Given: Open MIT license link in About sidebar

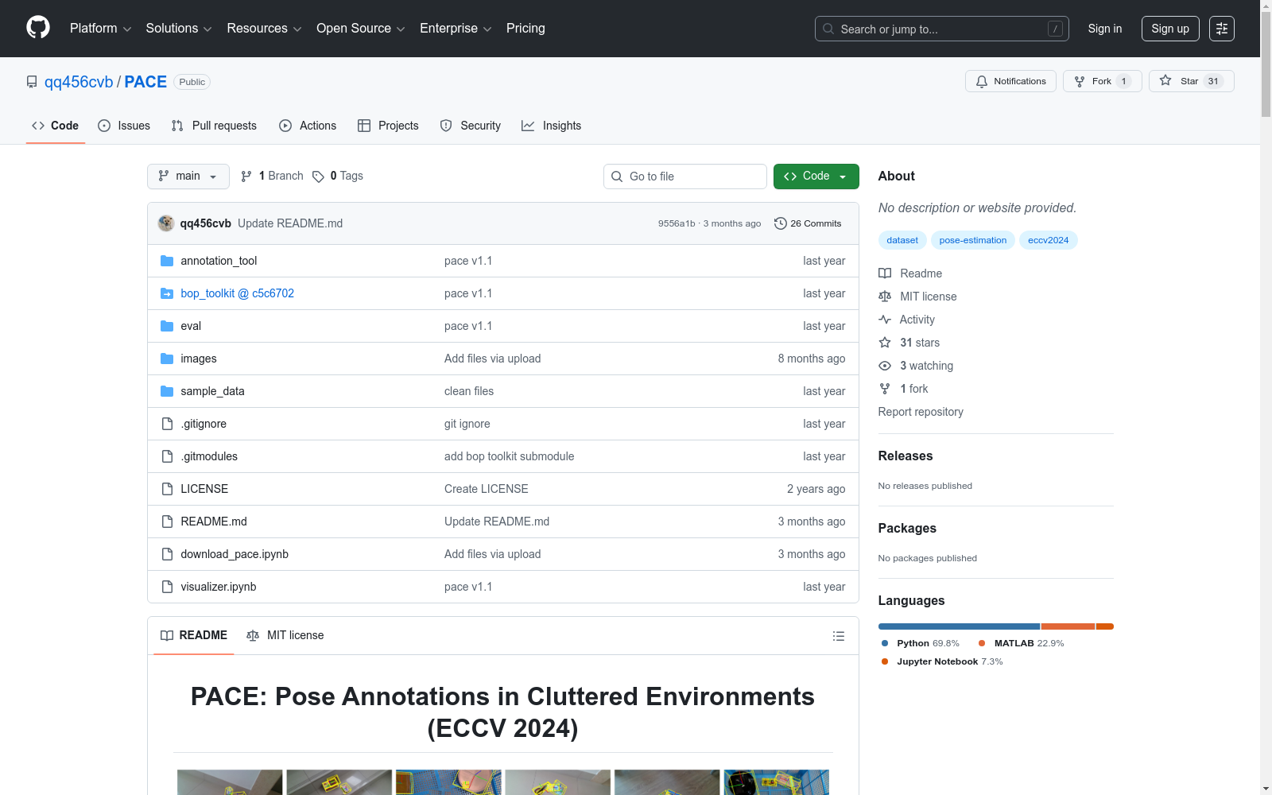Looking at the screenshot, I should (x=917, y=297).
